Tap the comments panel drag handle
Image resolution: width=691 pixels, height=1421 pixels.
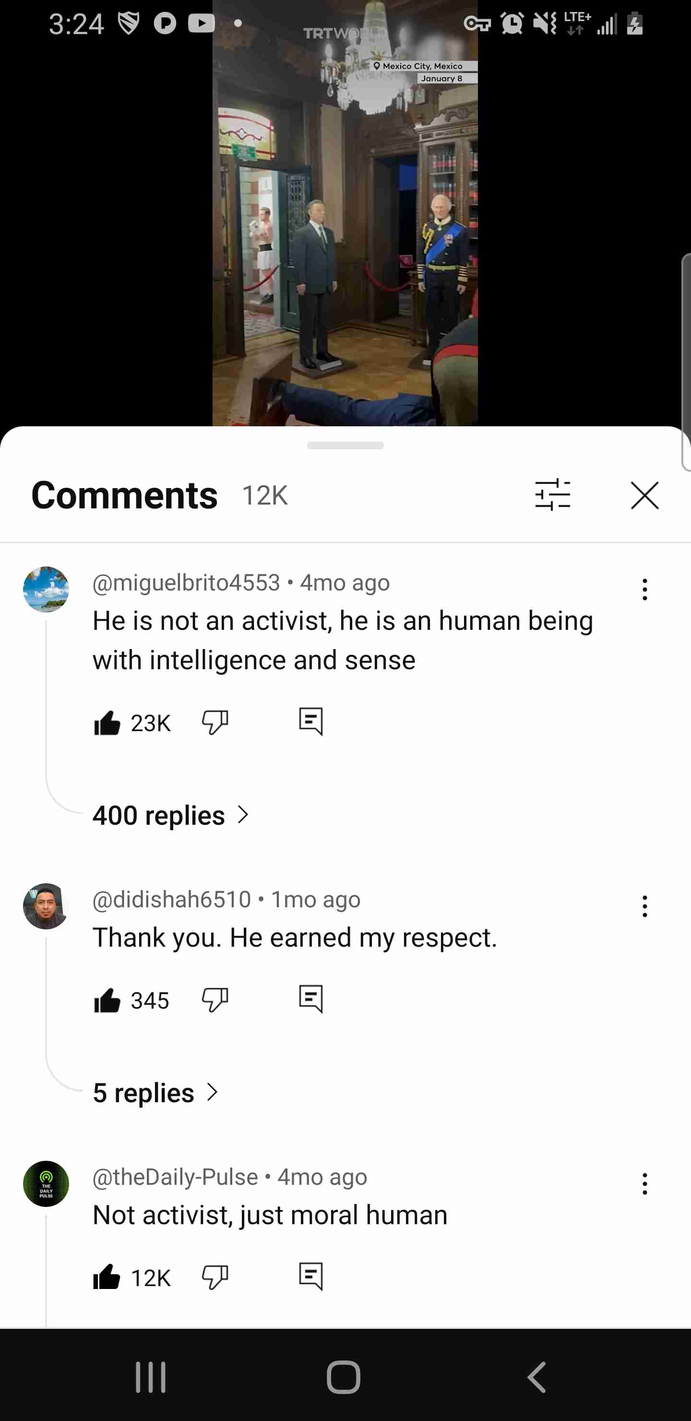pos(345,445)
